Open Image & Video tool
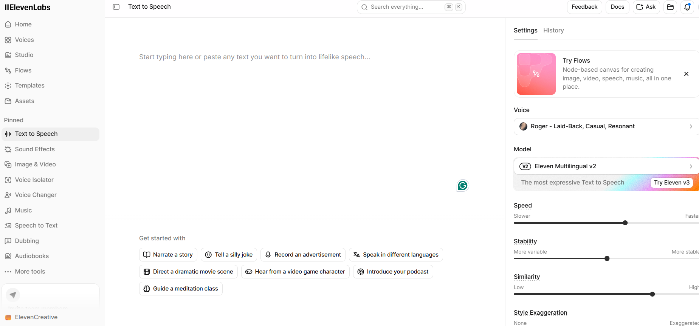Viewport: 699px width, 326px height. click(50, 165)
